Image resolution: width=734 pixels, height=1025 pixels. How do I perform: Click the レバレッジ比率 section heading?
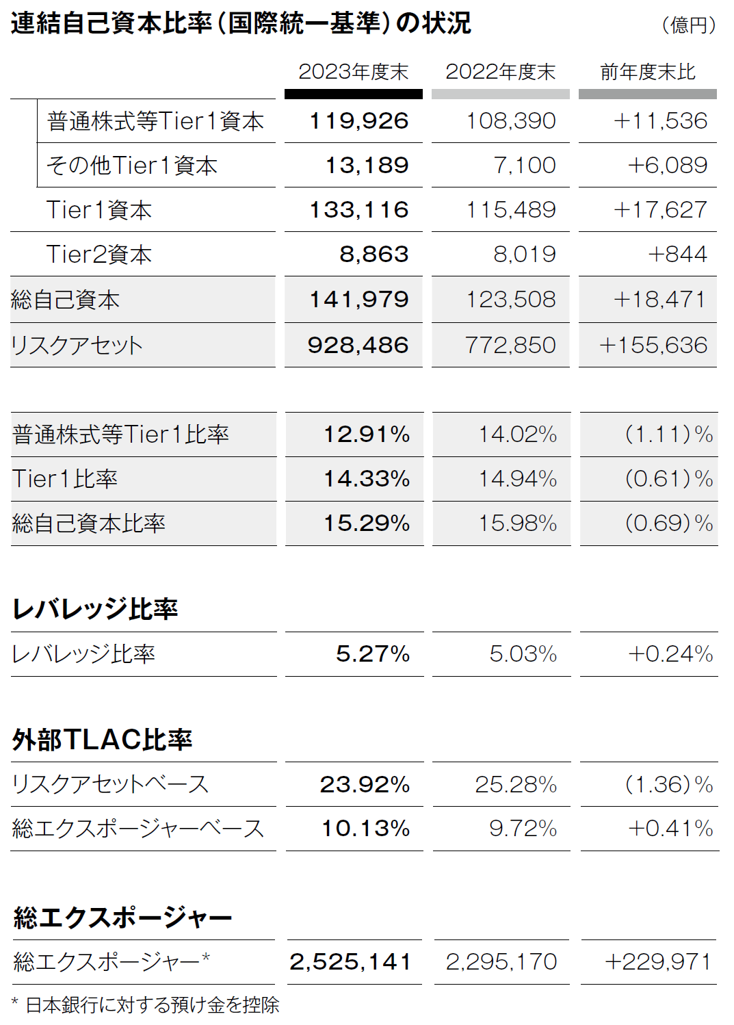click(x=95, y=608)
